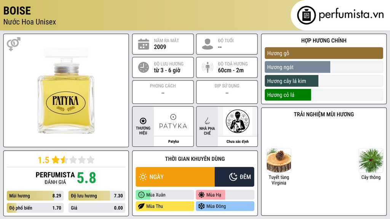This screenshot has height=219, width=390.
Task: Click the moon icon in the Đêm bar
Action: [233, 177]
